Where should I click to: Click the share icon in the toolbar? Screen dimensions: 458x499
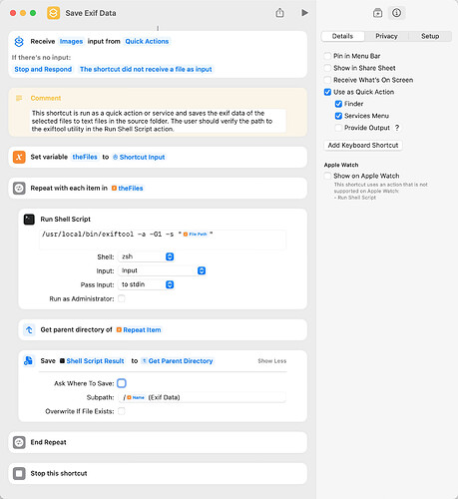tap(279, 13)
